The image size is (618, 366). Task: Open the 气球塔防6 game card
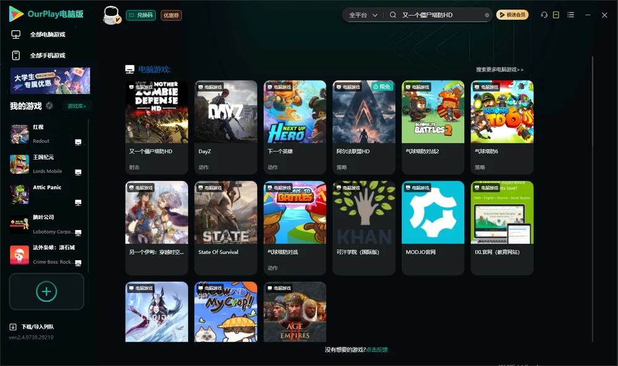coord(502,127)
